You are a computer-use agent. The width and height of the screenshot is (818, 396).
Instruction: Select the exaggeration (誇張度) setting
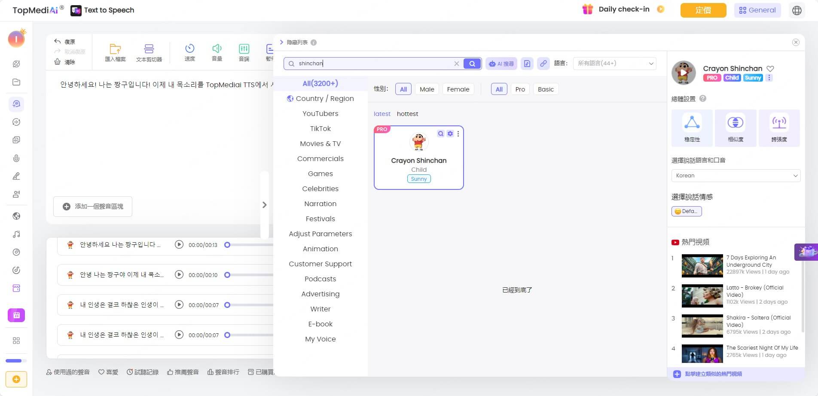[779, 128]
